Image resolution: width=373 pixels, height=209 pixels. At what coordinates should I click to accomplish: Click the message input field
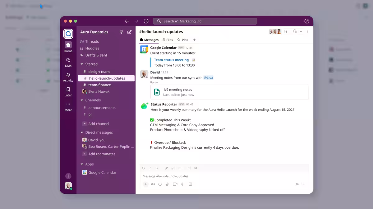pos(218,176)
